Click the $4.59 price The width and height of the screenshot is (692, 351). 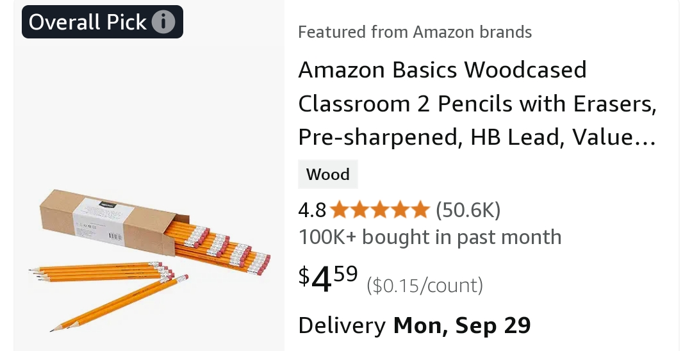(328, 279)
